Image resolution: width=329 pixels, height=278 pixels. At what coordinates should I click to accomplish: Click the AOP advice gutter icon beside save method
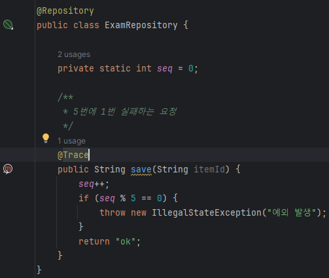[x=8, y=169]
